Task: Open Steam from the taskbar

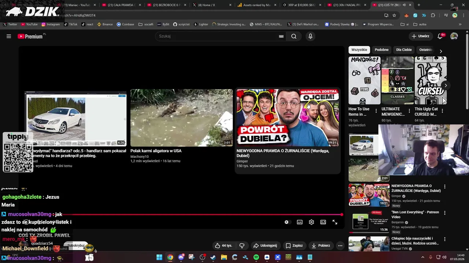Action: 213,258
